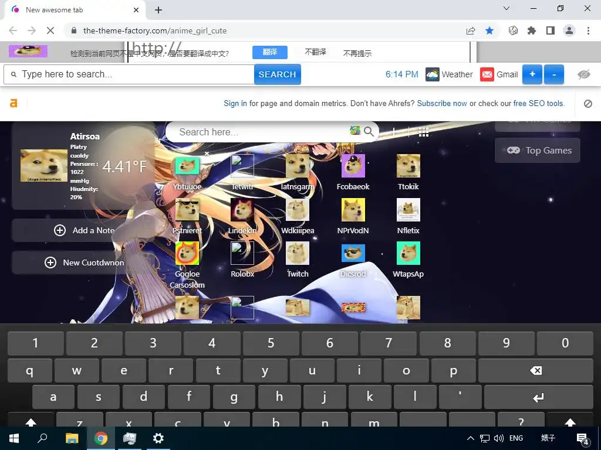
Task: Show hidden system tray icons
Action: point(470,438)
